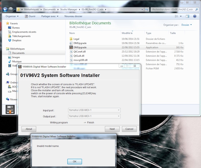
Task: Click Documents in the address breadcrumb
Action: point(49,10)
